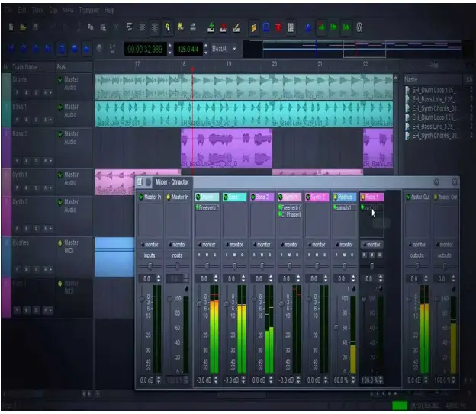Open the Beat/4 snap dropdown
Screen dimensions: 476x414
(223, 49)
